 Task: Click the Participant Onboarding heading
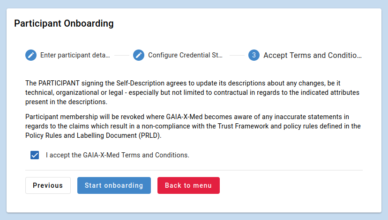tap(64, 23)
